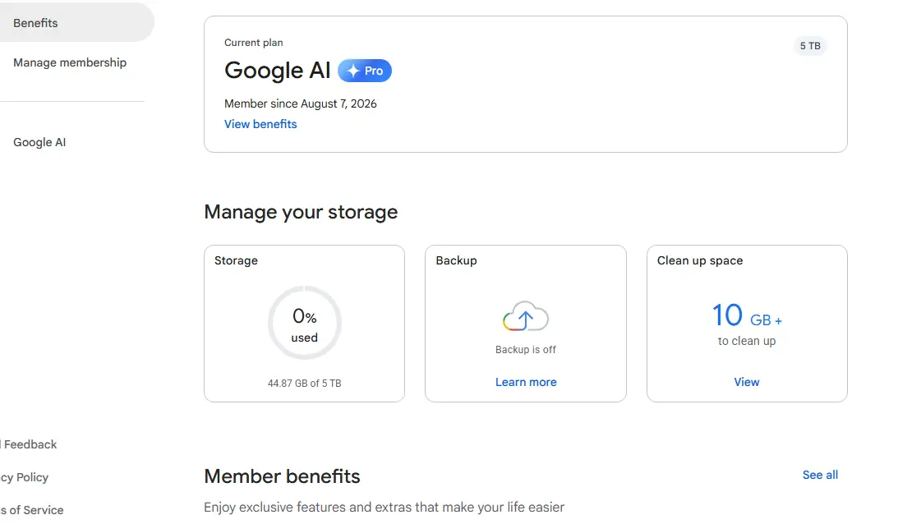Open the Privacy Policy link
Image resolution: width=921 pixels, height=524 pixels.
click(x=24, y=477)
